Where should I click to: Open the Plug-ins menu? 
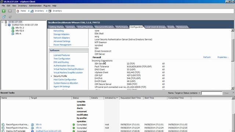pos(47,6)
